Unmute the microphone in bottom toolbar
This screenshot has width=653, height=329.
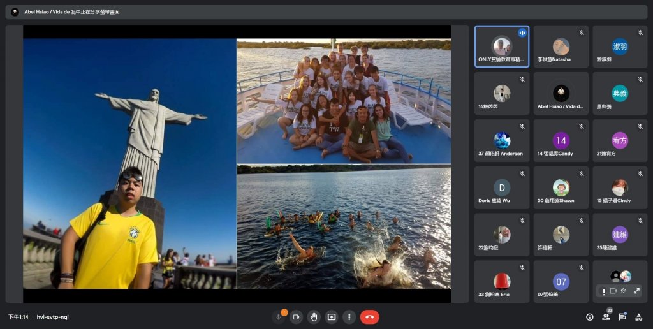click(x=278, y=318)
